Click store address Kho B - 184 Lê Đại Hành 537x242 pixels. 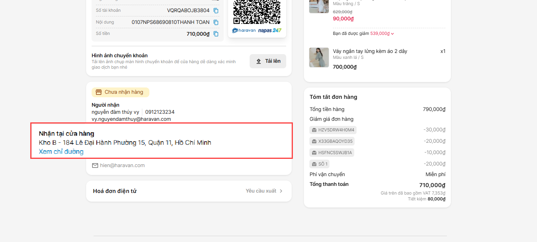(125, 142)
